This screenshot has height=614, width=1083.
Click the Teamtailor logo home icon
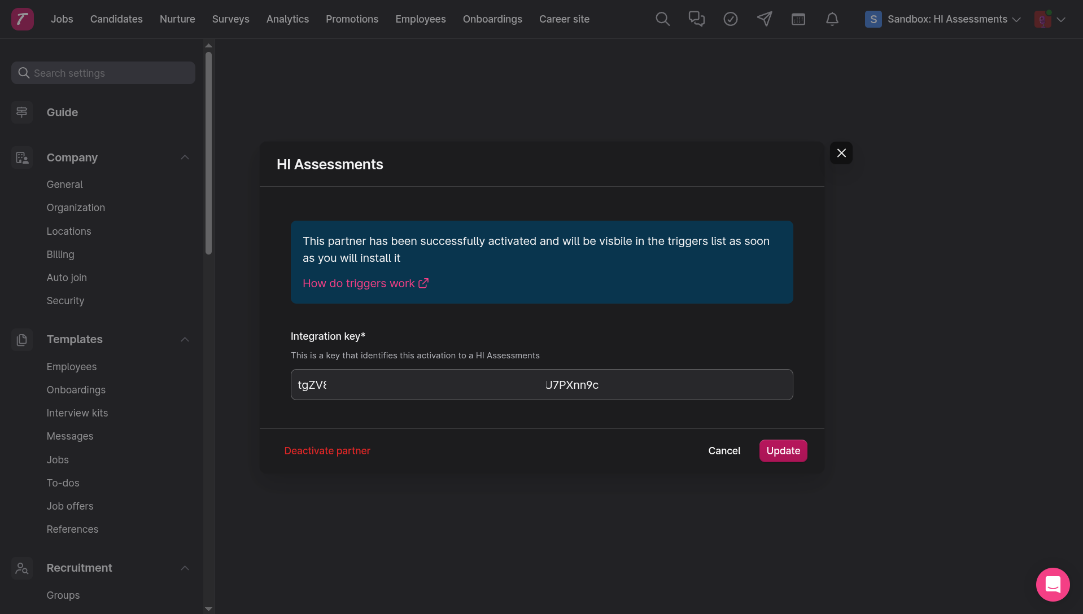tap(23, 19)
